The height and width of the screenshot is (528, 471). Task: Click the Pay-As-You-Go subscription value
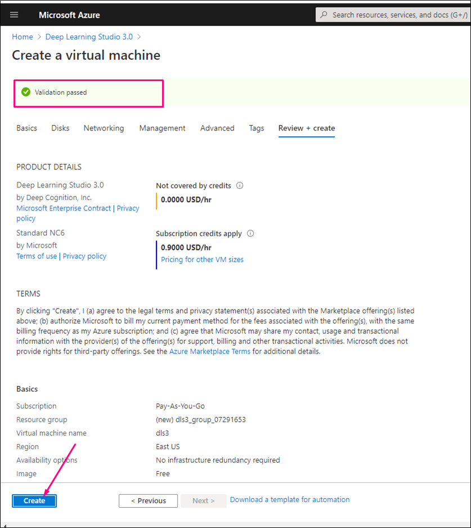pyautogui.click(x=180, y=406)
